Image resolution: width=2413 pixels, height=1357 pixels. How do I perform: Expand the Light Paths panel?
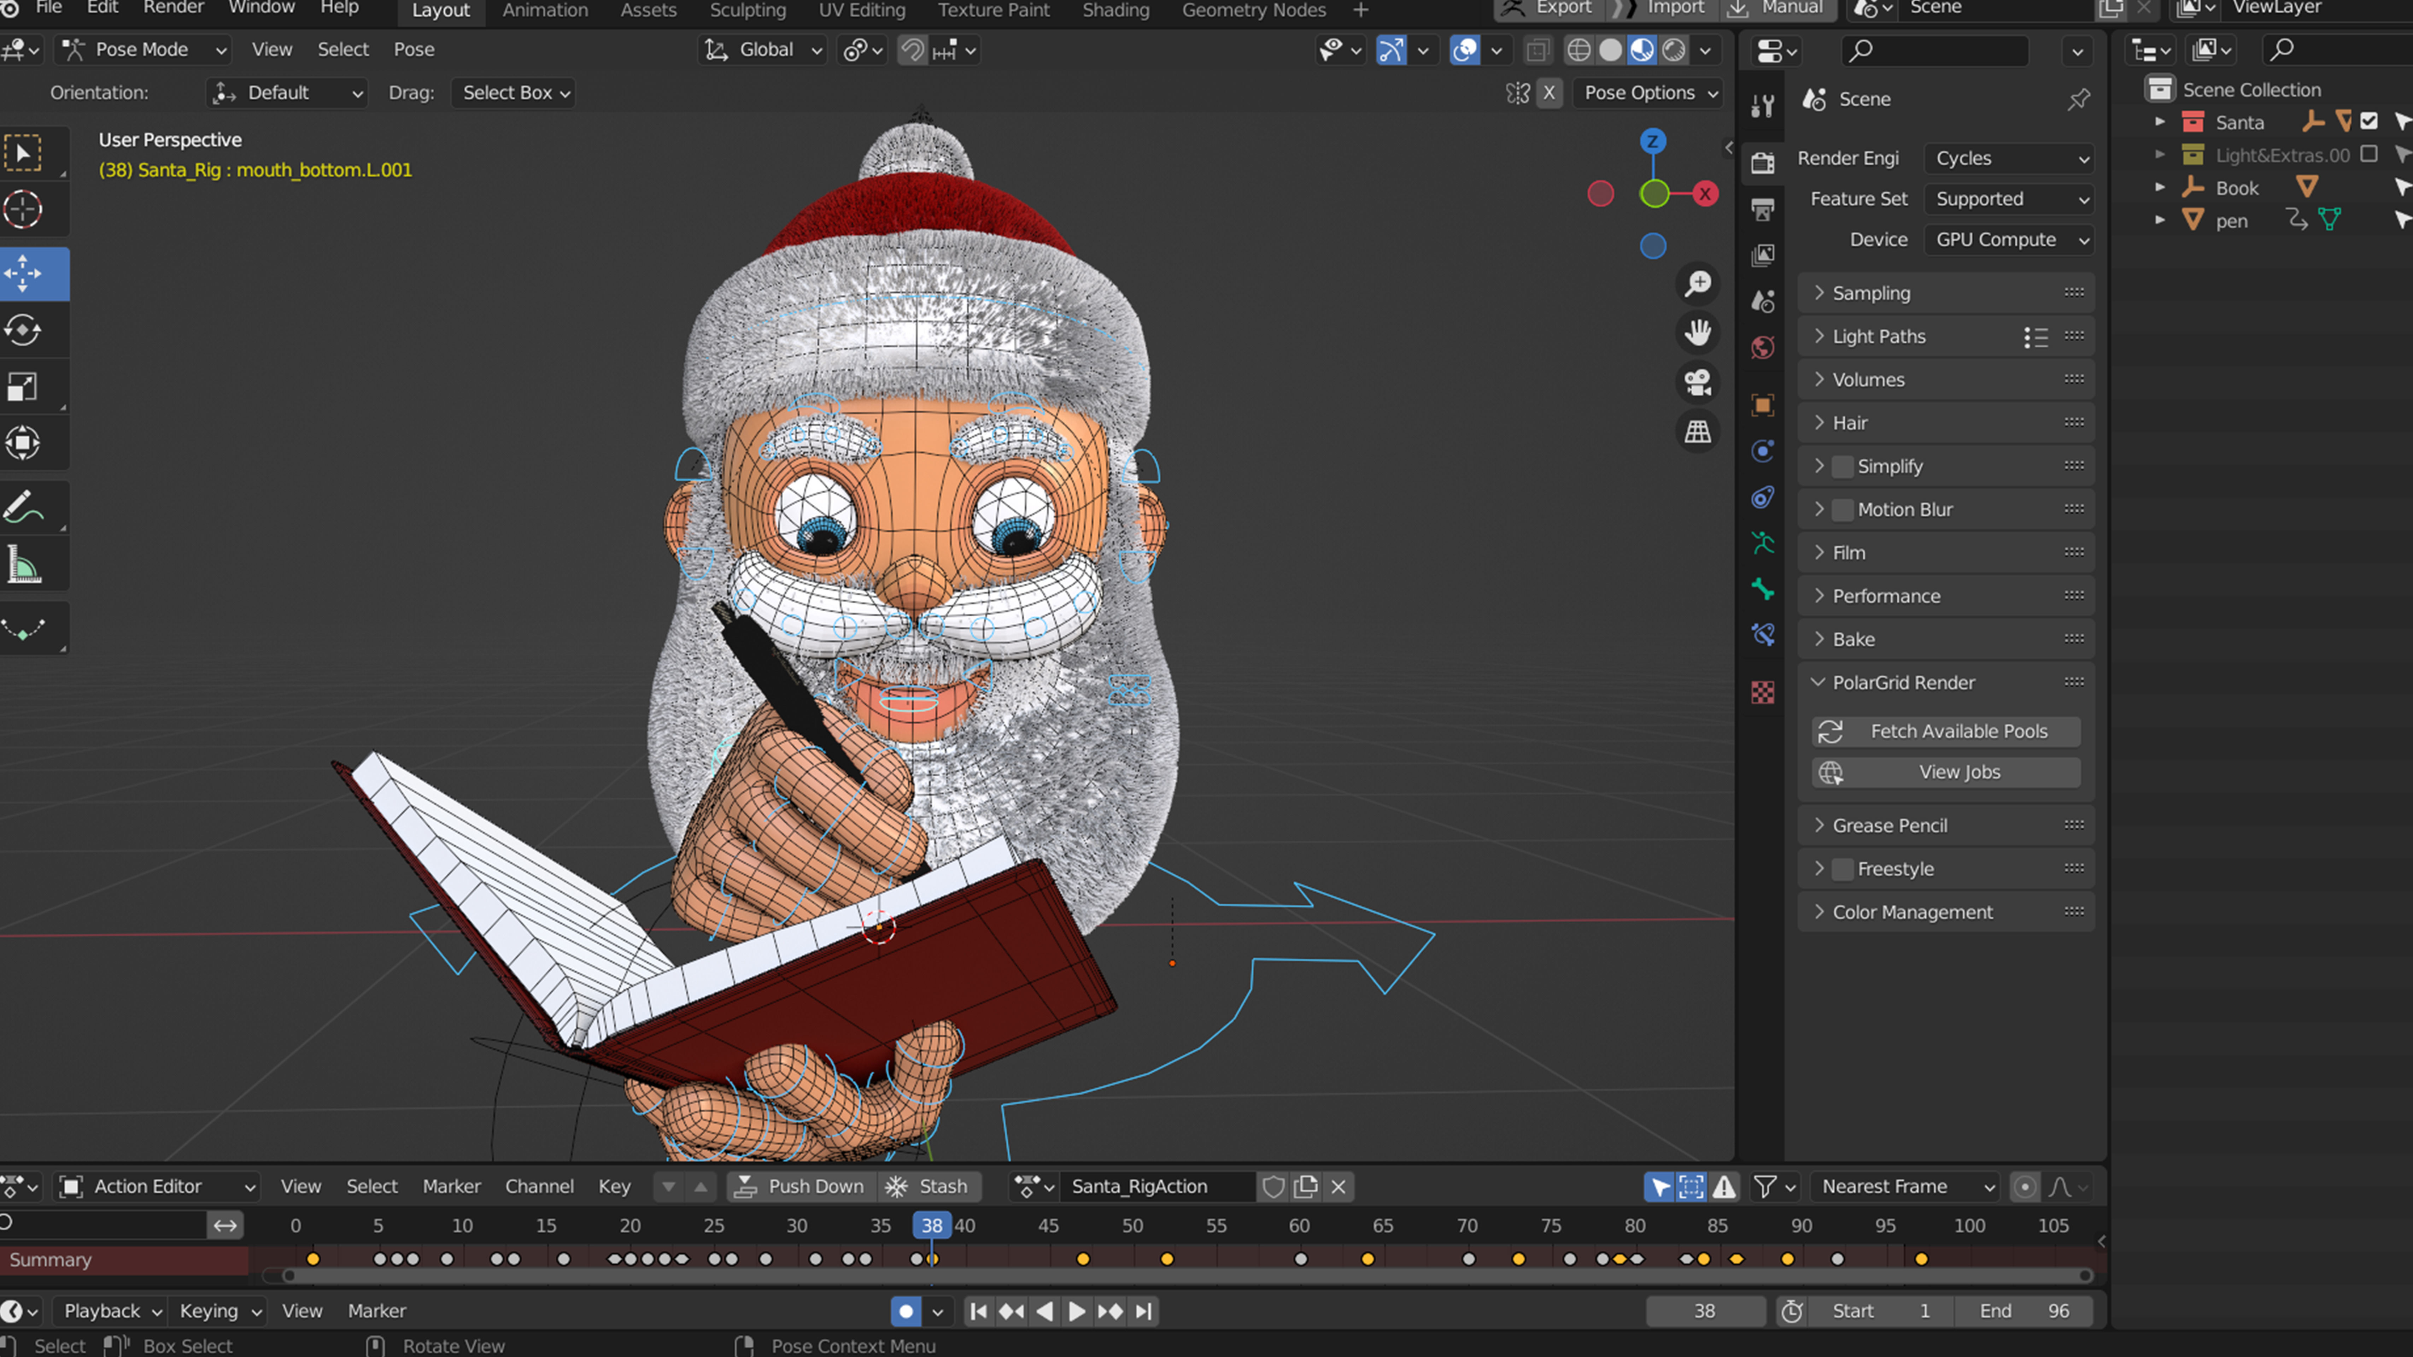point(1946,336)
